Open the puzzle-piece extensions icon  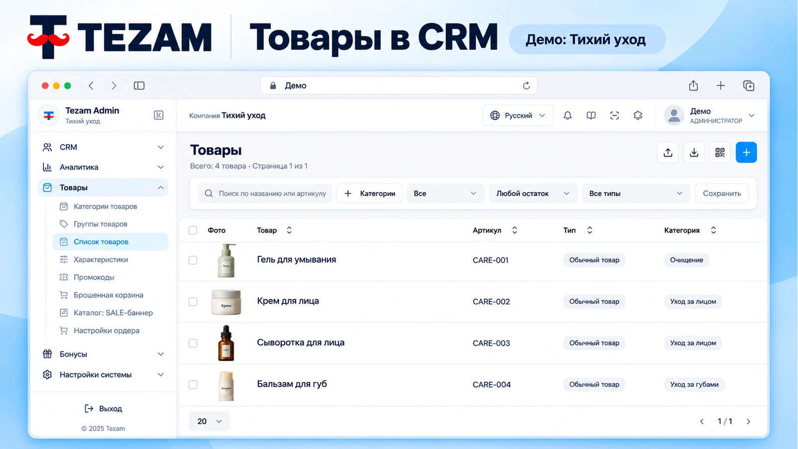638,115
